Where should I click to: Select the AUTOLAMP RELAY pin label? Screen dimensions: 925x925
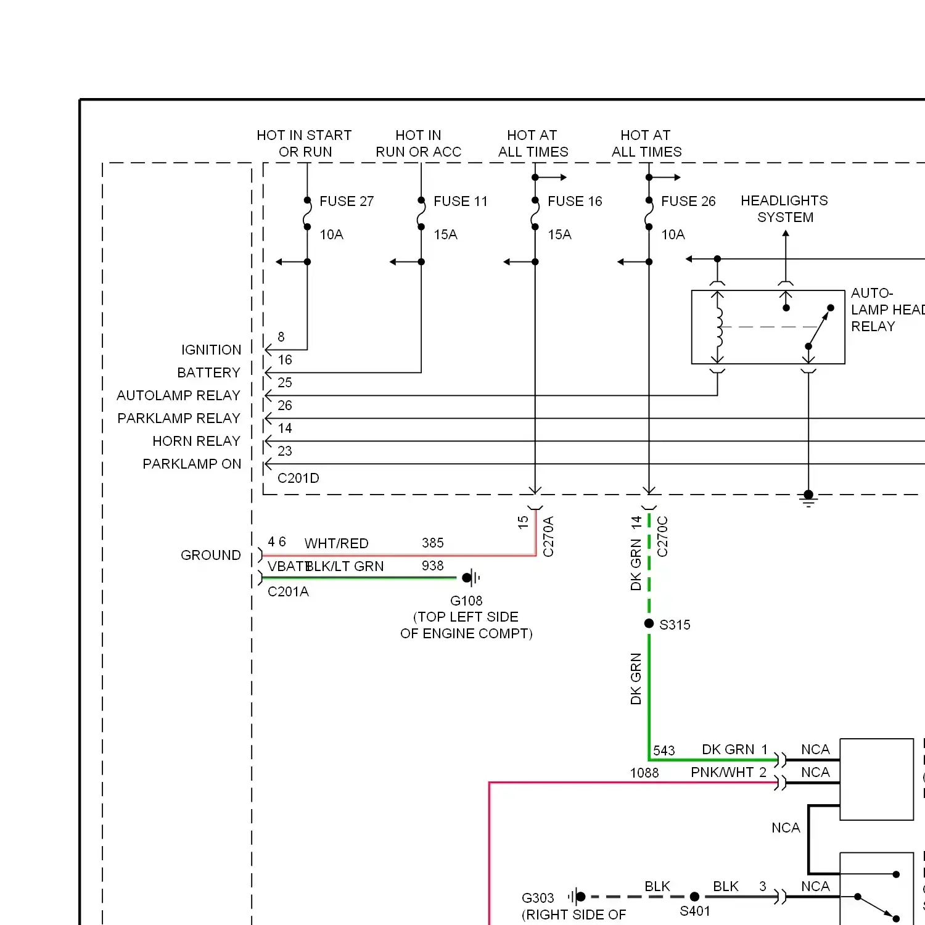point(179,396)
